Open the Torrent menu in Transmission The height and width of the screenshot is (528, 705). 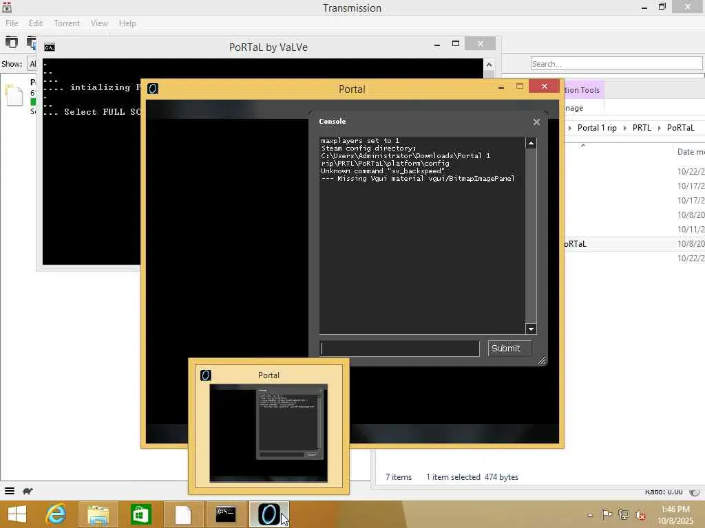(67, 23)
